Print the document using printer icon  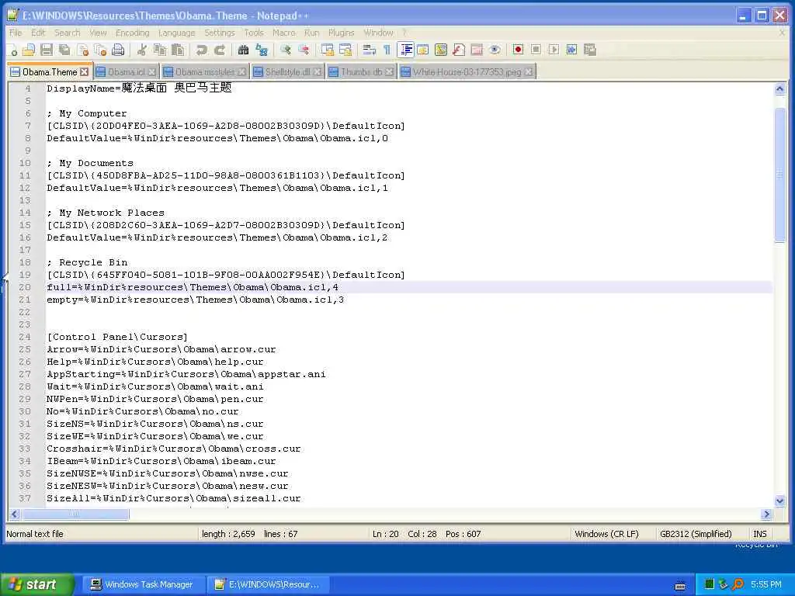(x=118, y=50)
